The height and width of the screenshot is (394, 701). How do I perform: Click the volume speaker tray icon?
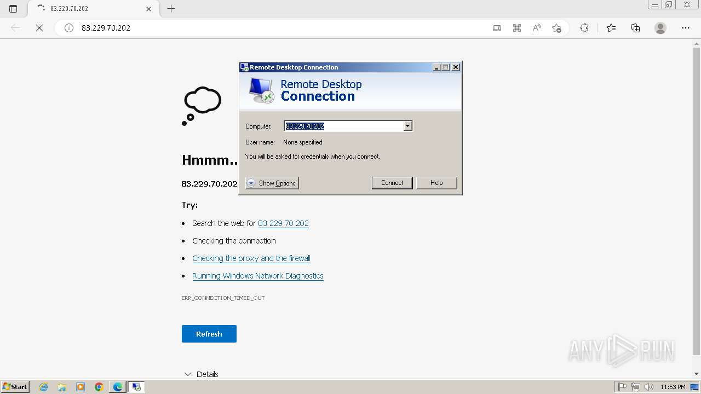point(649,387)
